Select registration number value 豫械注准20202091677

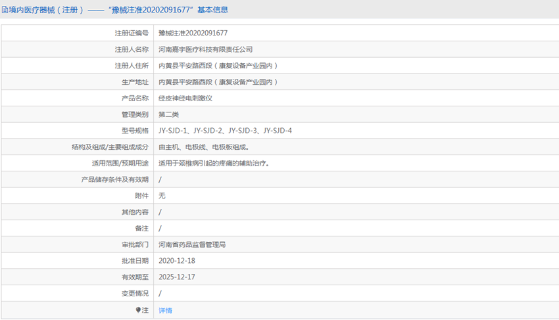click(x=193, y=33)
